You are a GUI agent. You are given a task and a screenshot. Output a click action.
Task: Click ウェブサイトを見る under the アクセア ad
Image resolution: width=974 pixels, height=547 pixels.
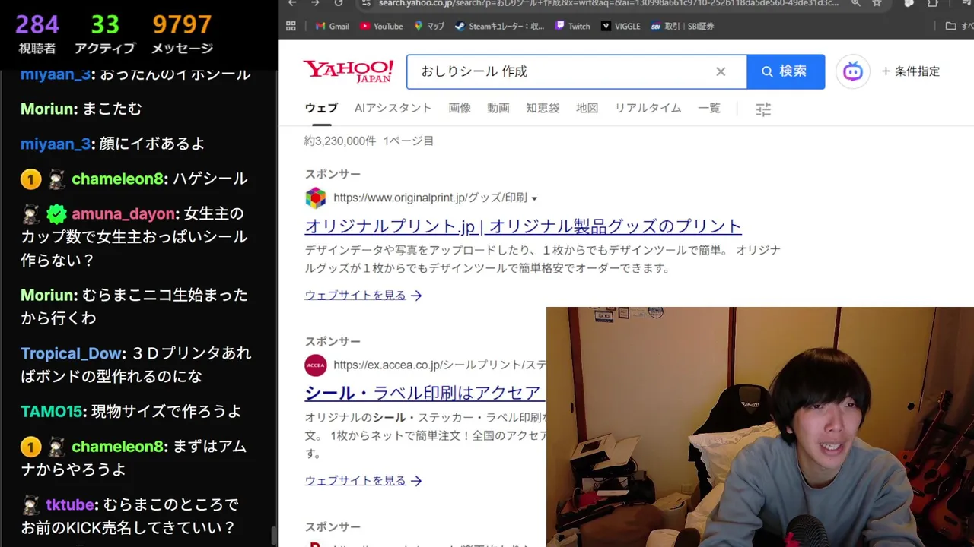(x=363, y=481)
